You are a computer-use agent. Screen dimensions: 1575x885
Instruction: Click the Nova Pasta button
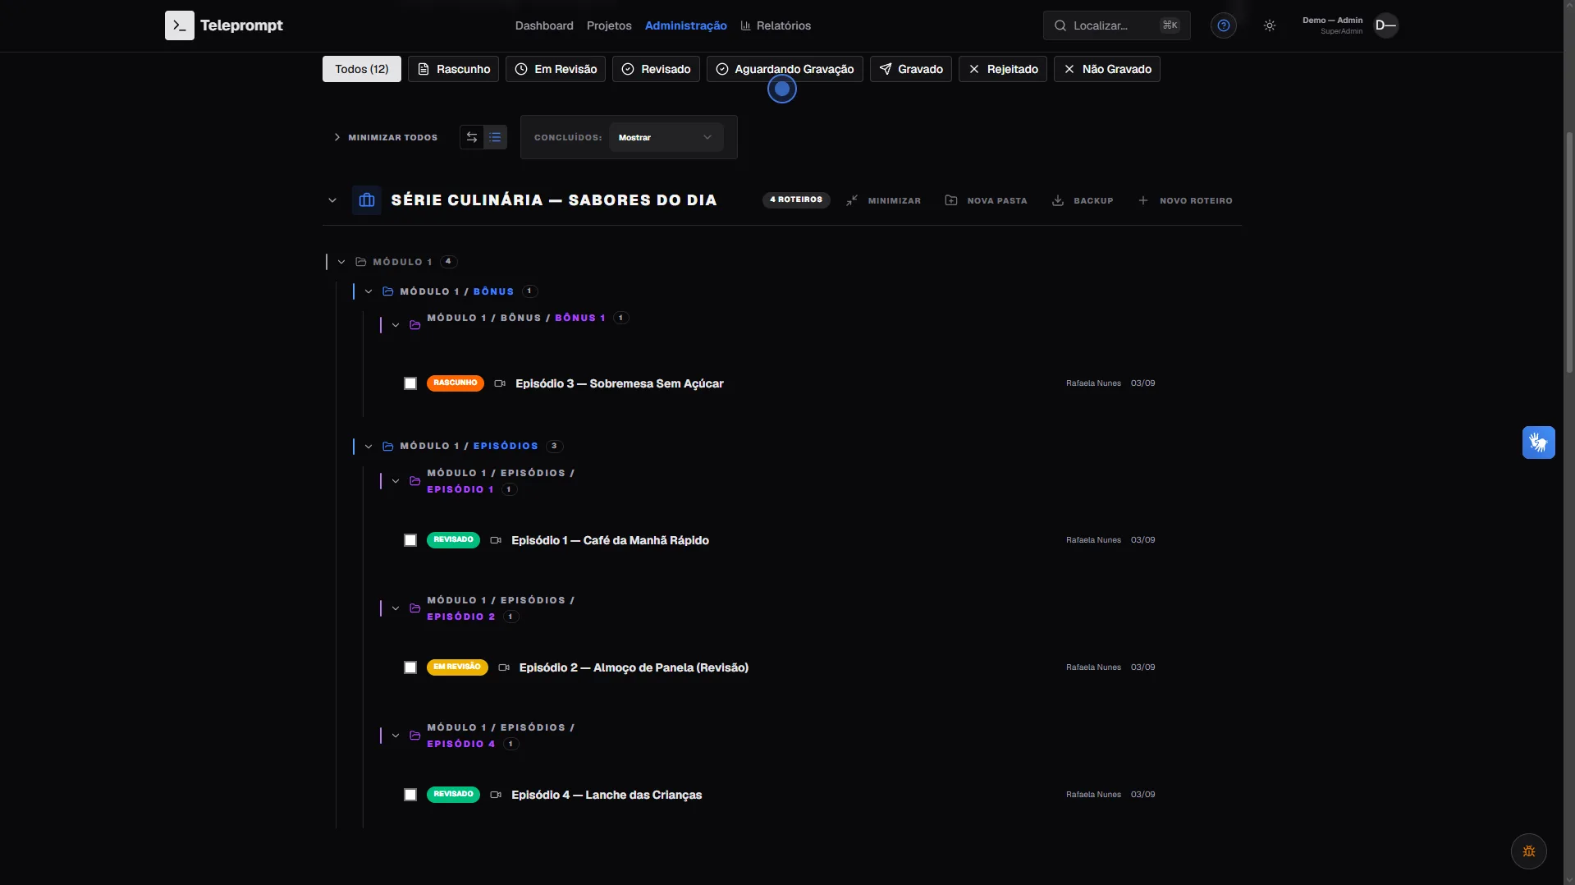tap(986, 200)
